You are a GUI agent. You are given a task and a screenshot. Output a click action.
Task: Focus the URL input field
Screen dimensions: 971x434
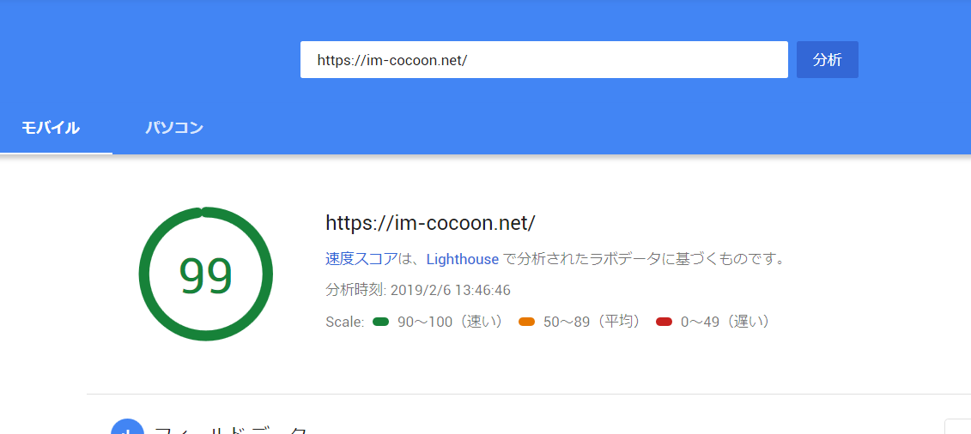543,60
